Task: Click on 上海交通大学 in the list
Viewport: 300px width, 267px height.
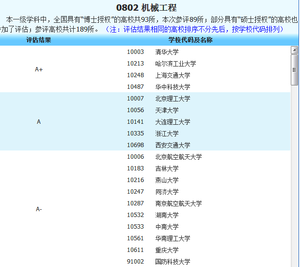Action: (173, 75)
